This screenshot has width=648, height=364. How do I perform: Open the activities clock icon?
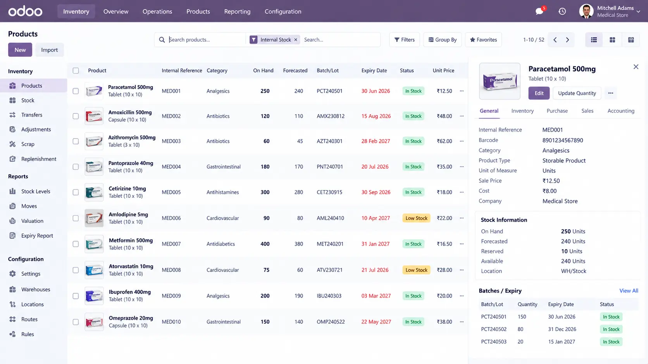tap(562, 11)
